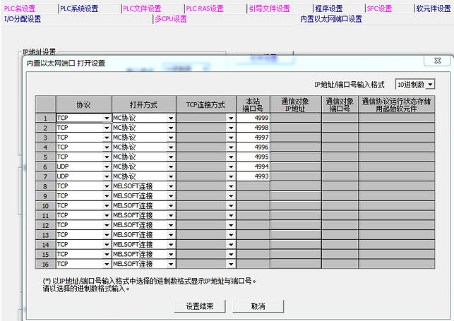Open the PLC系统设置 tab

pyautogui.click(x=80, y=8)
